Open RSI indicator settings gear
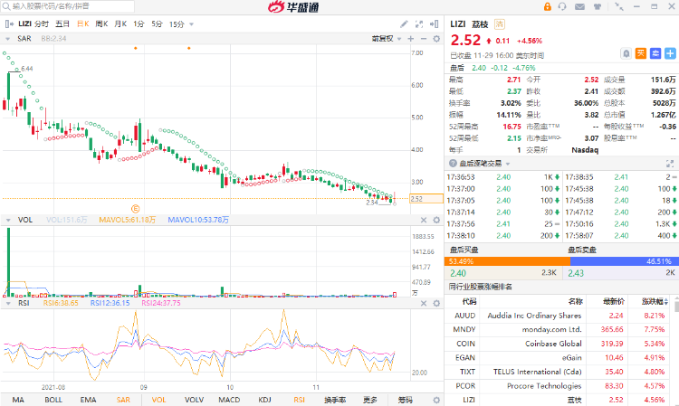 coord(436,304)
